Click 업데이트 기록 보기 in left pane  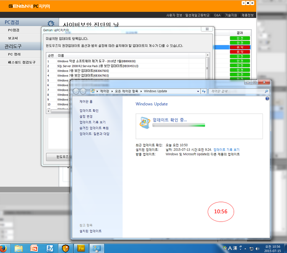click(92, 122)
